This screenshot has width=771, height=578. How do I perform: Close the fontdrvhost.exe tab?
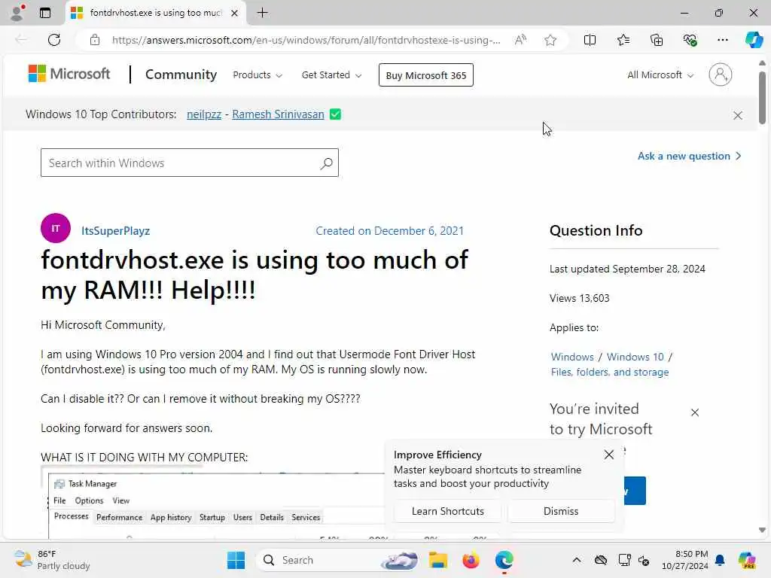235,14
